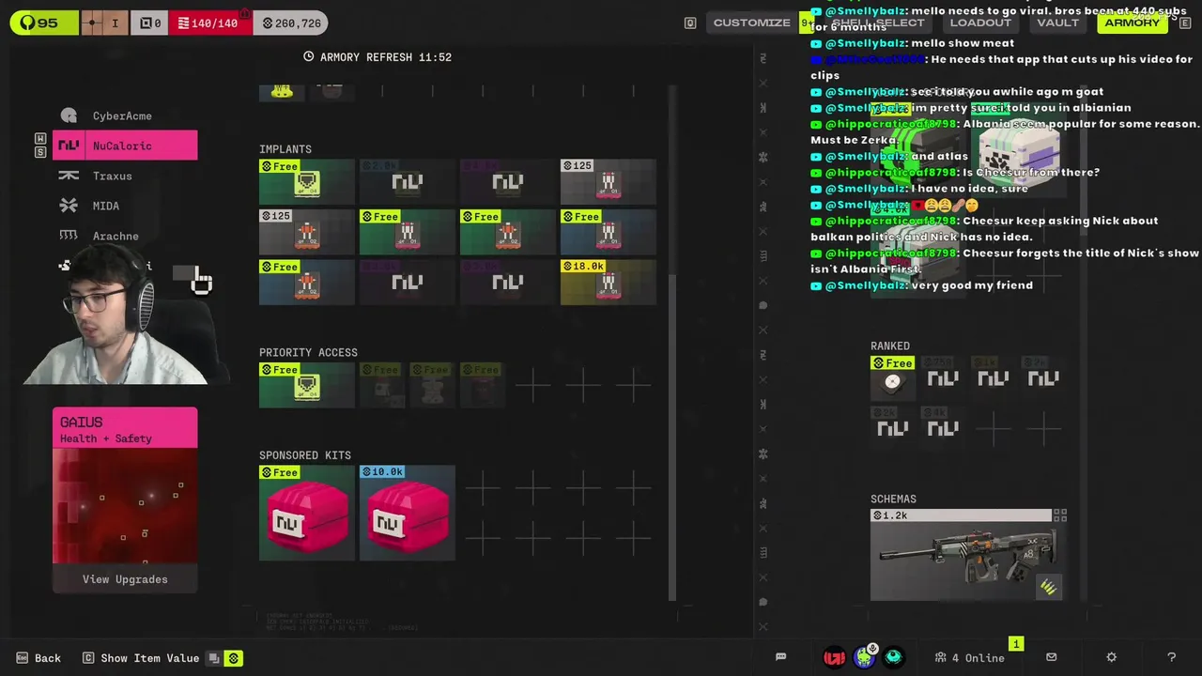1202x676 pixels.
Task: Click the NuCaloric logo icon in the faction list
Action: pos(69,146)
